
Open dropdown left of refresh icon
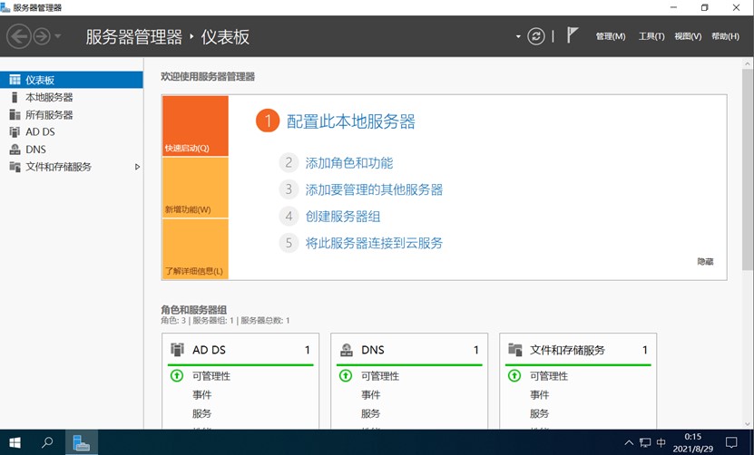click(x=518, y=36)
